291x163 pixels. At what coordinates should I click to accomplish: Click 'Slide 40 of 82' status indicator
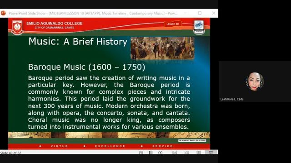tap(10, 153)
